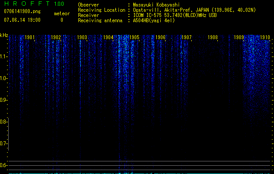
Task: Click the Ogata-vill. Akita-Pref. JAPAN location text
Action: [x=194, y=10]
